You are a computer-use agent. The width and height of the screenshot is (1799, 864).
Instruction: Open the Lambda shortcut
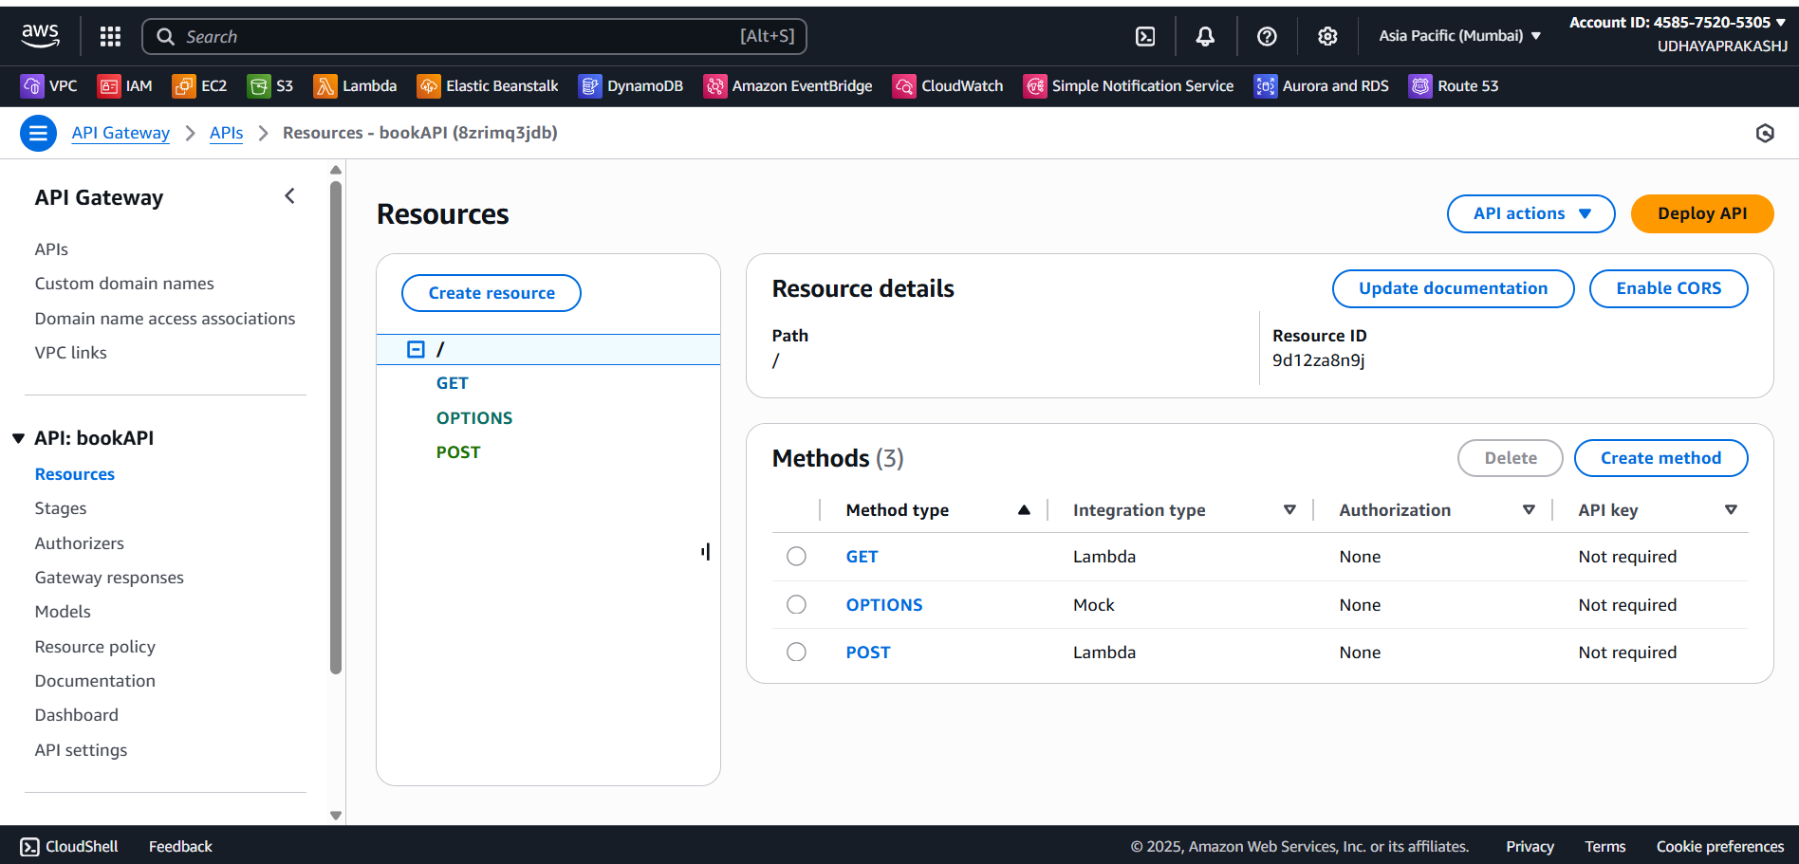click(356, 86)
